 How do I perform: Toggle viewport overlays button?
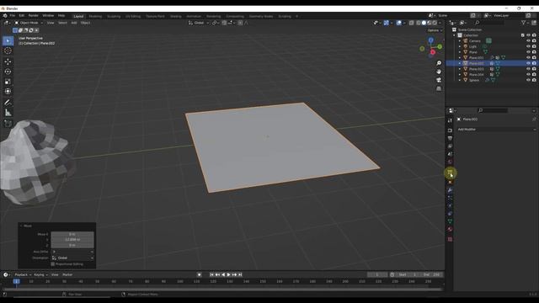(x=398, y=23)
